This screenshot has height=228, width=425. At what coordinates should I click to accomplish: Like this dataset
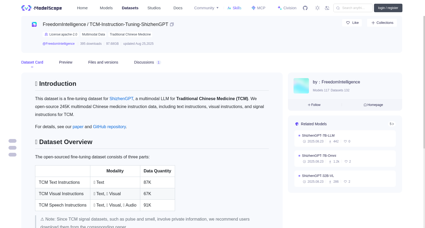352,23
